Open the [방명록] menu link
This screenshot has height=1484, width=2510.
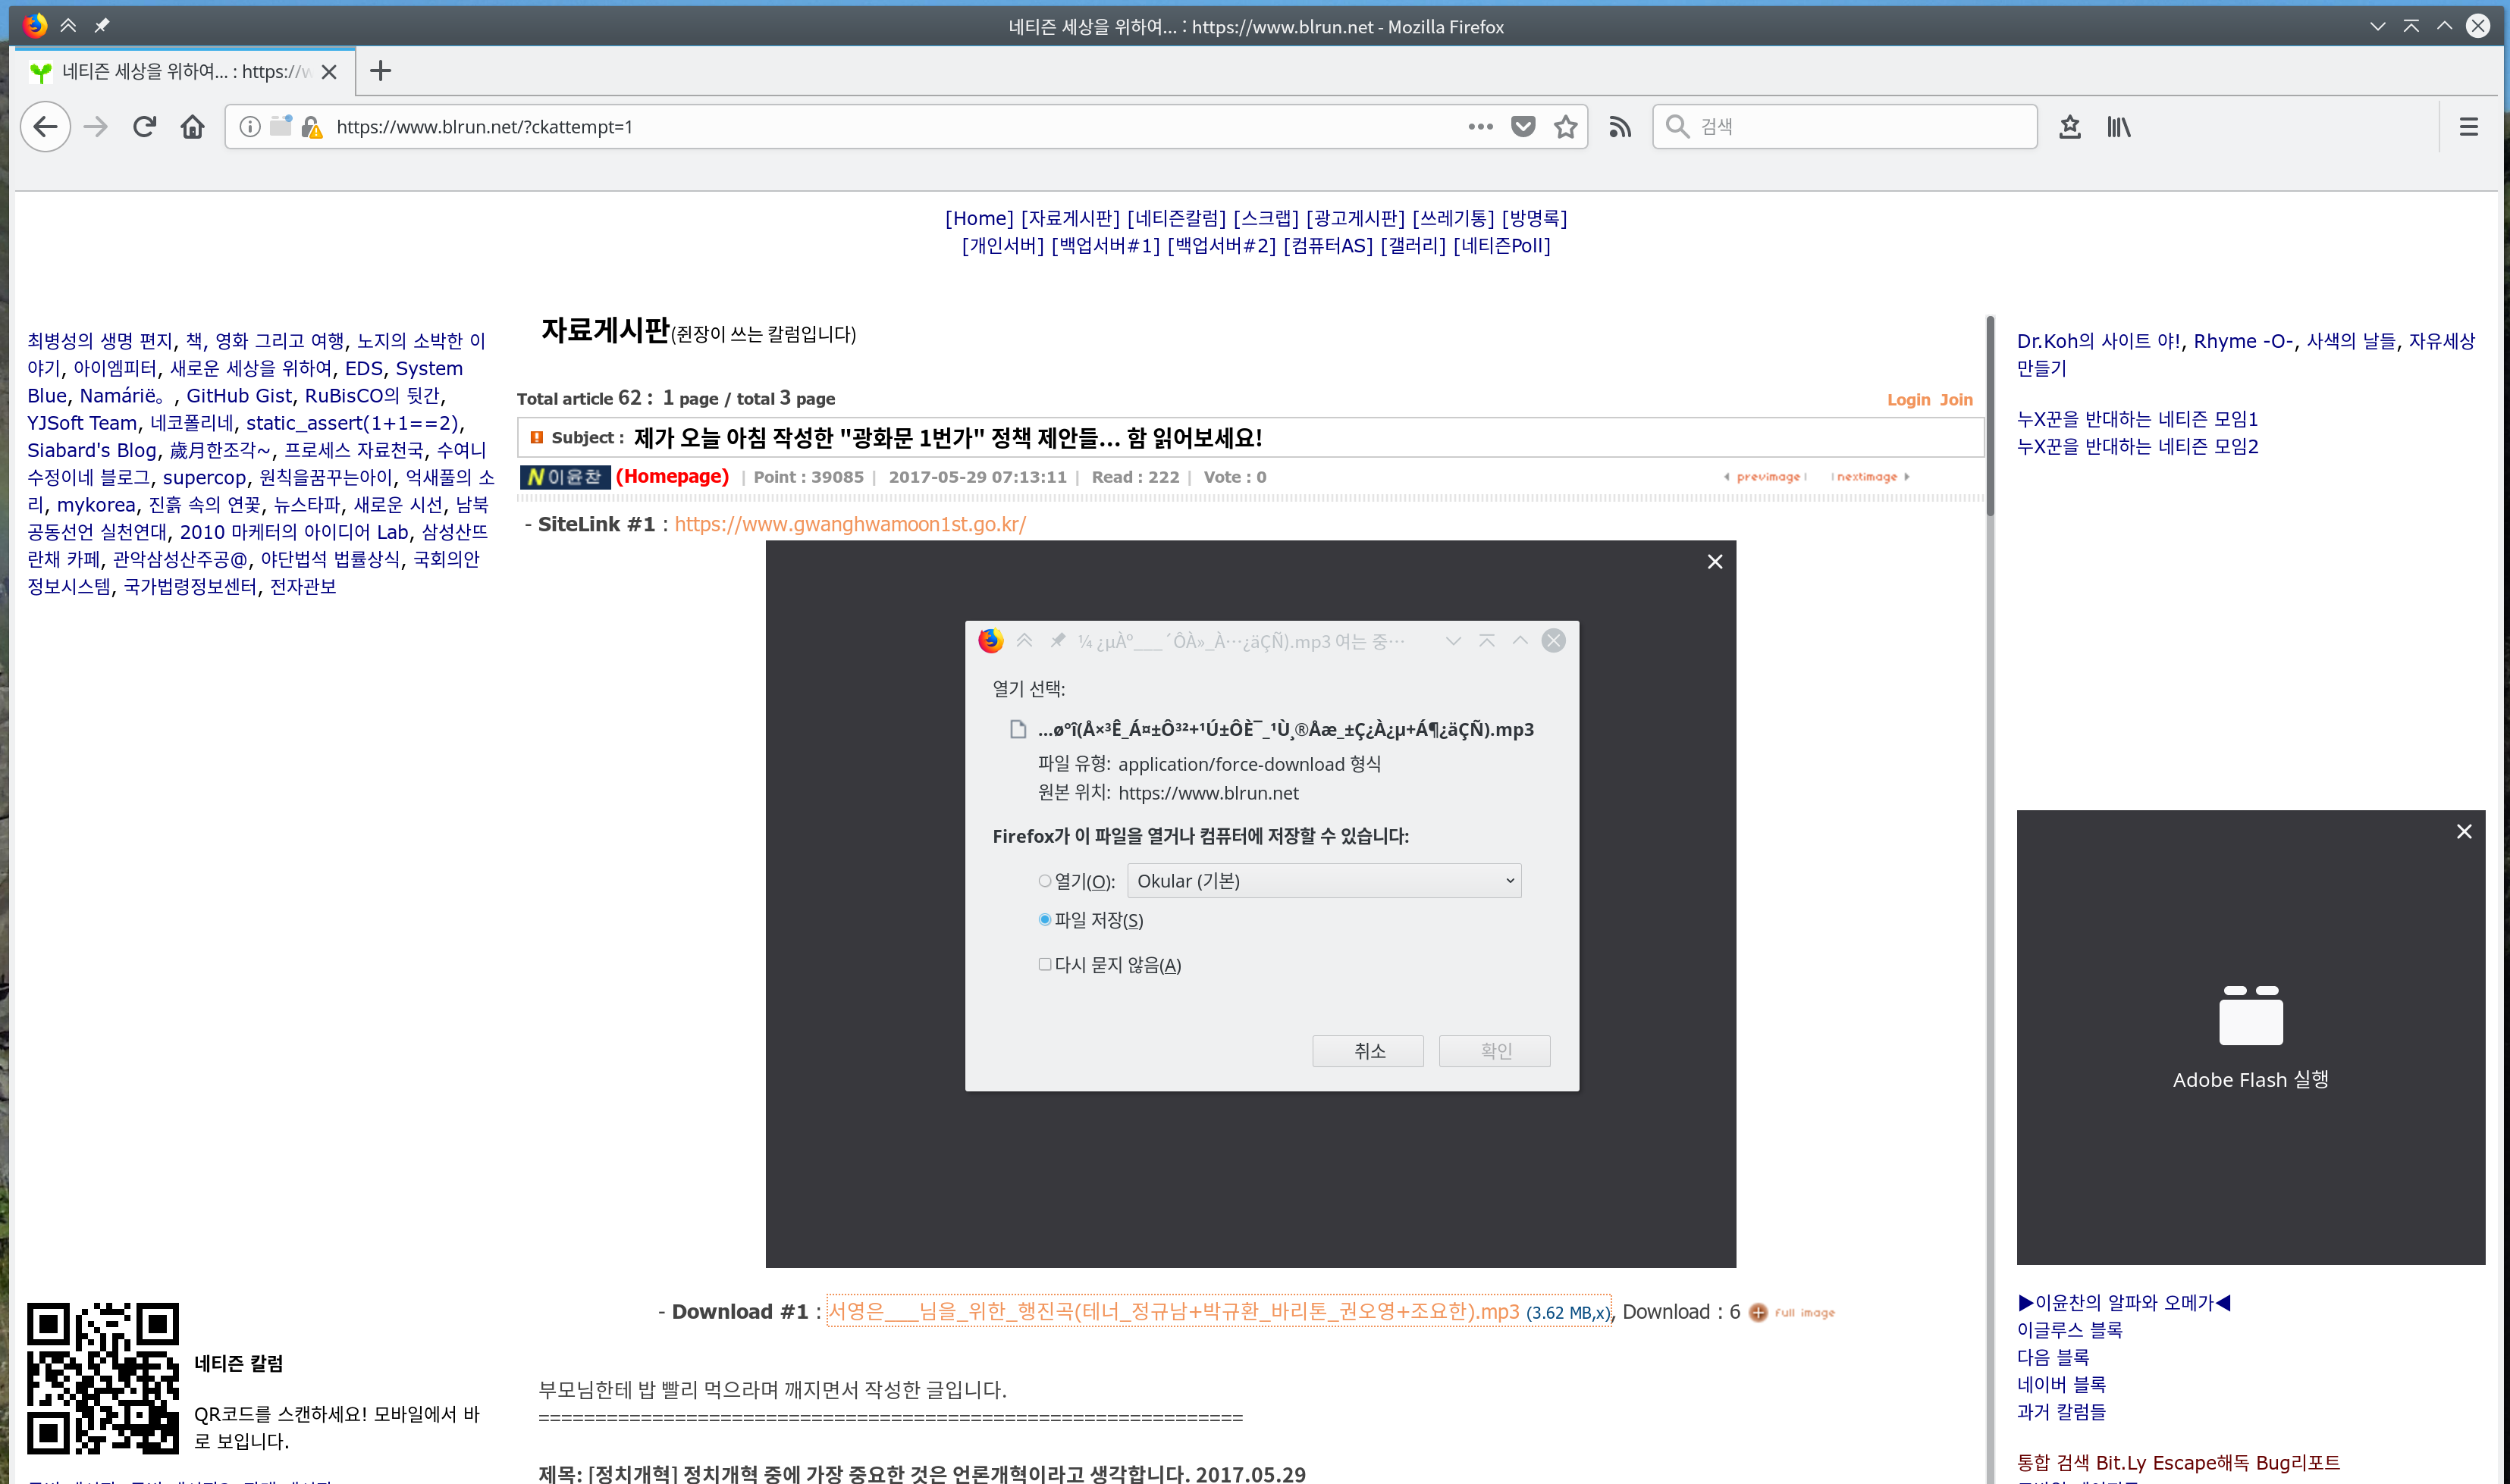[1535, 218]
